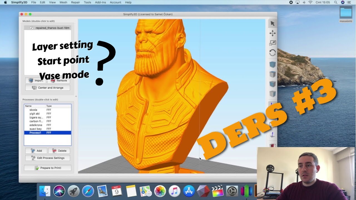Open the Mesh menu
Image resolution: width=356 pixels, height=200 pixels.
[x=63, y=2]
